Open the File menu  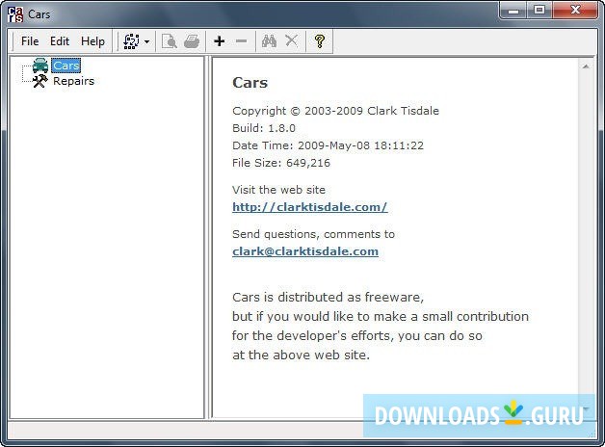click(x=30, y=40)
